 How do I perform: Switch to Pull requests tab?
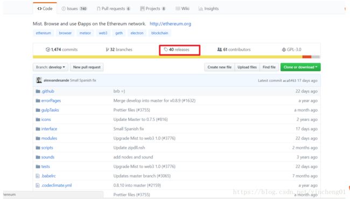coord(114,9)
